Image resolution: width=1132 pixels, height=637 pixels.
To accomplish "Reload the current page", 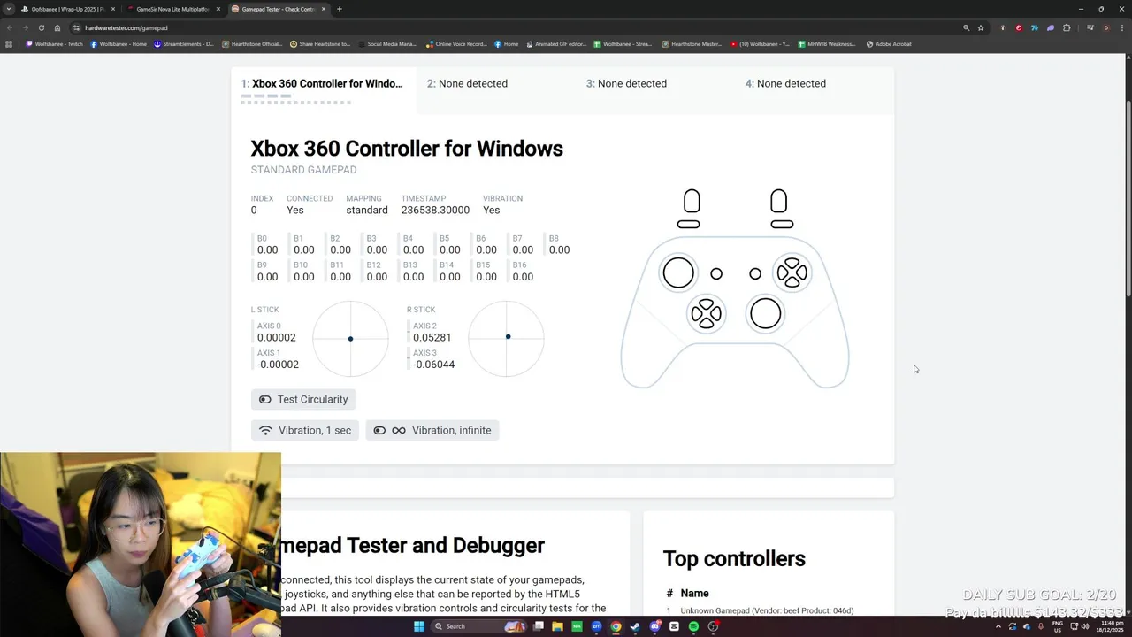I will [41, 27].
